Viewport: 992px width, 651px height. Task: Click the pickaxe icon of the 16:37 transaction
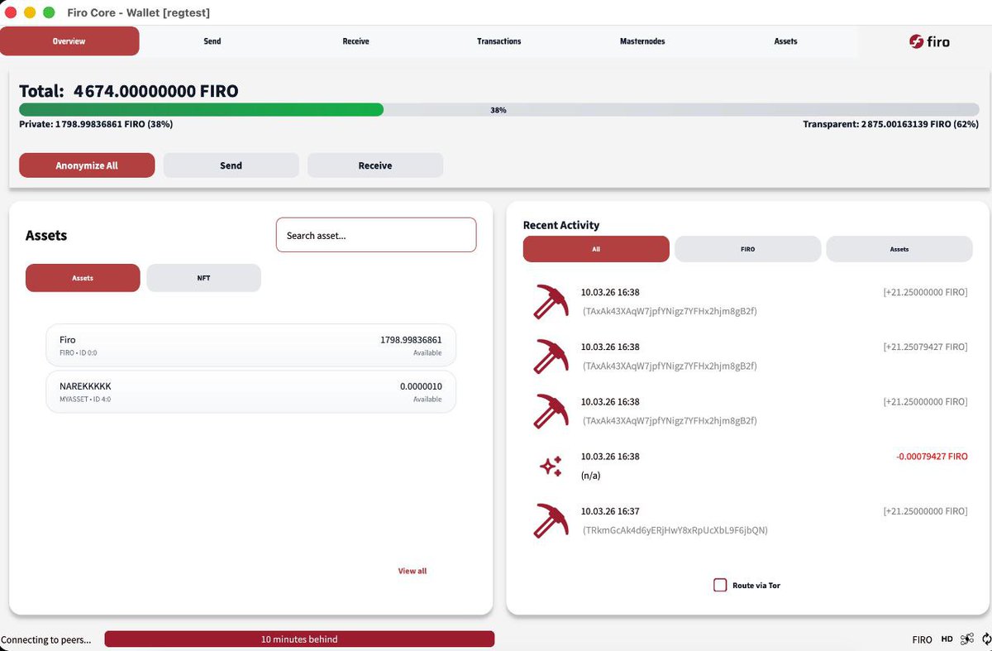coord(549,521)
